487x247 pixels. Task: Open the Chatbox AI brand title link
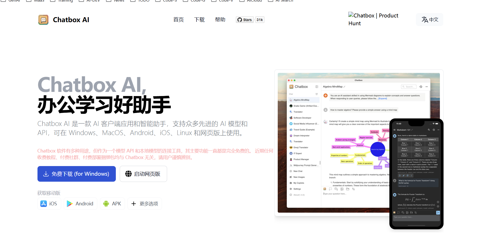71,20
